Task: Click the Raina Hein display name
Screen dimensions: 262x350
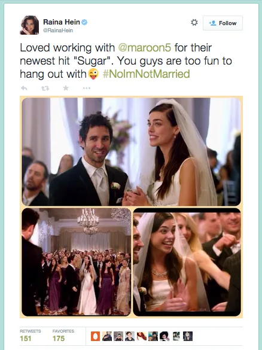Action: coord(62,22)
